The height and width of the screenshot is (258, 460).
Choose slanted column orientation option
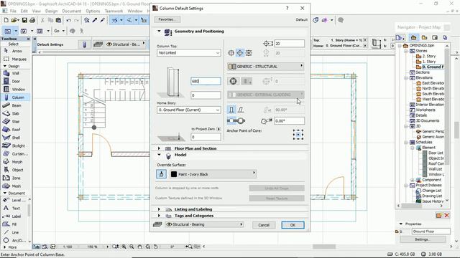tap(241, 110)
